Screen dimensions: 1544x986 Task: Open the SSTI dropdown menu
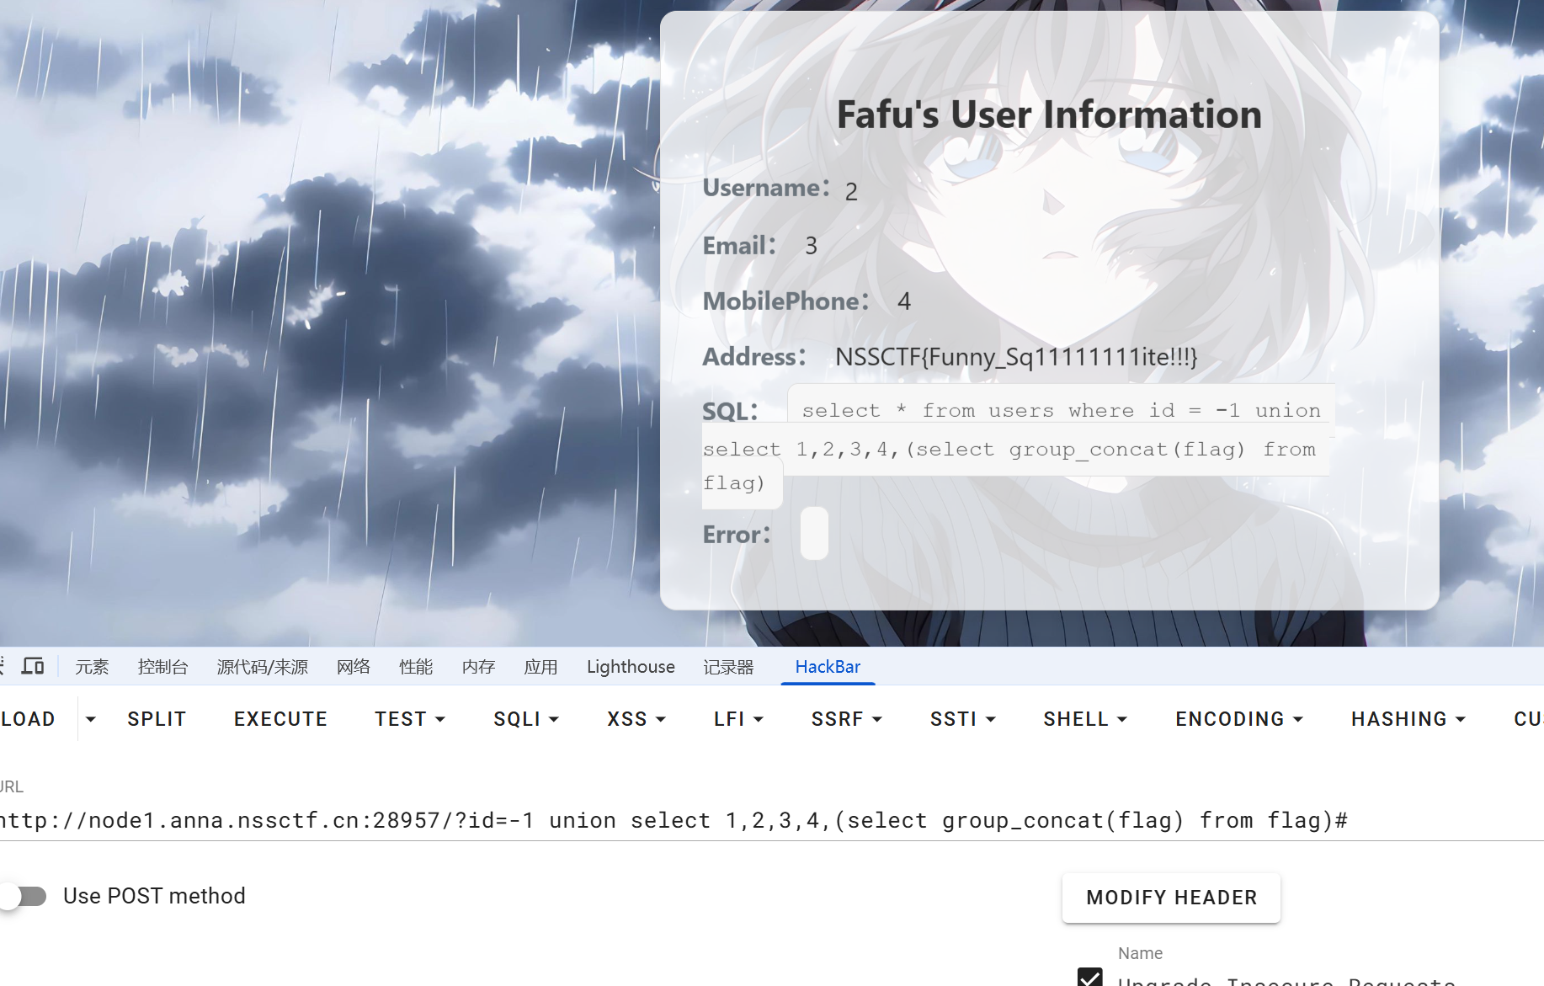click(x=962, y=719)
